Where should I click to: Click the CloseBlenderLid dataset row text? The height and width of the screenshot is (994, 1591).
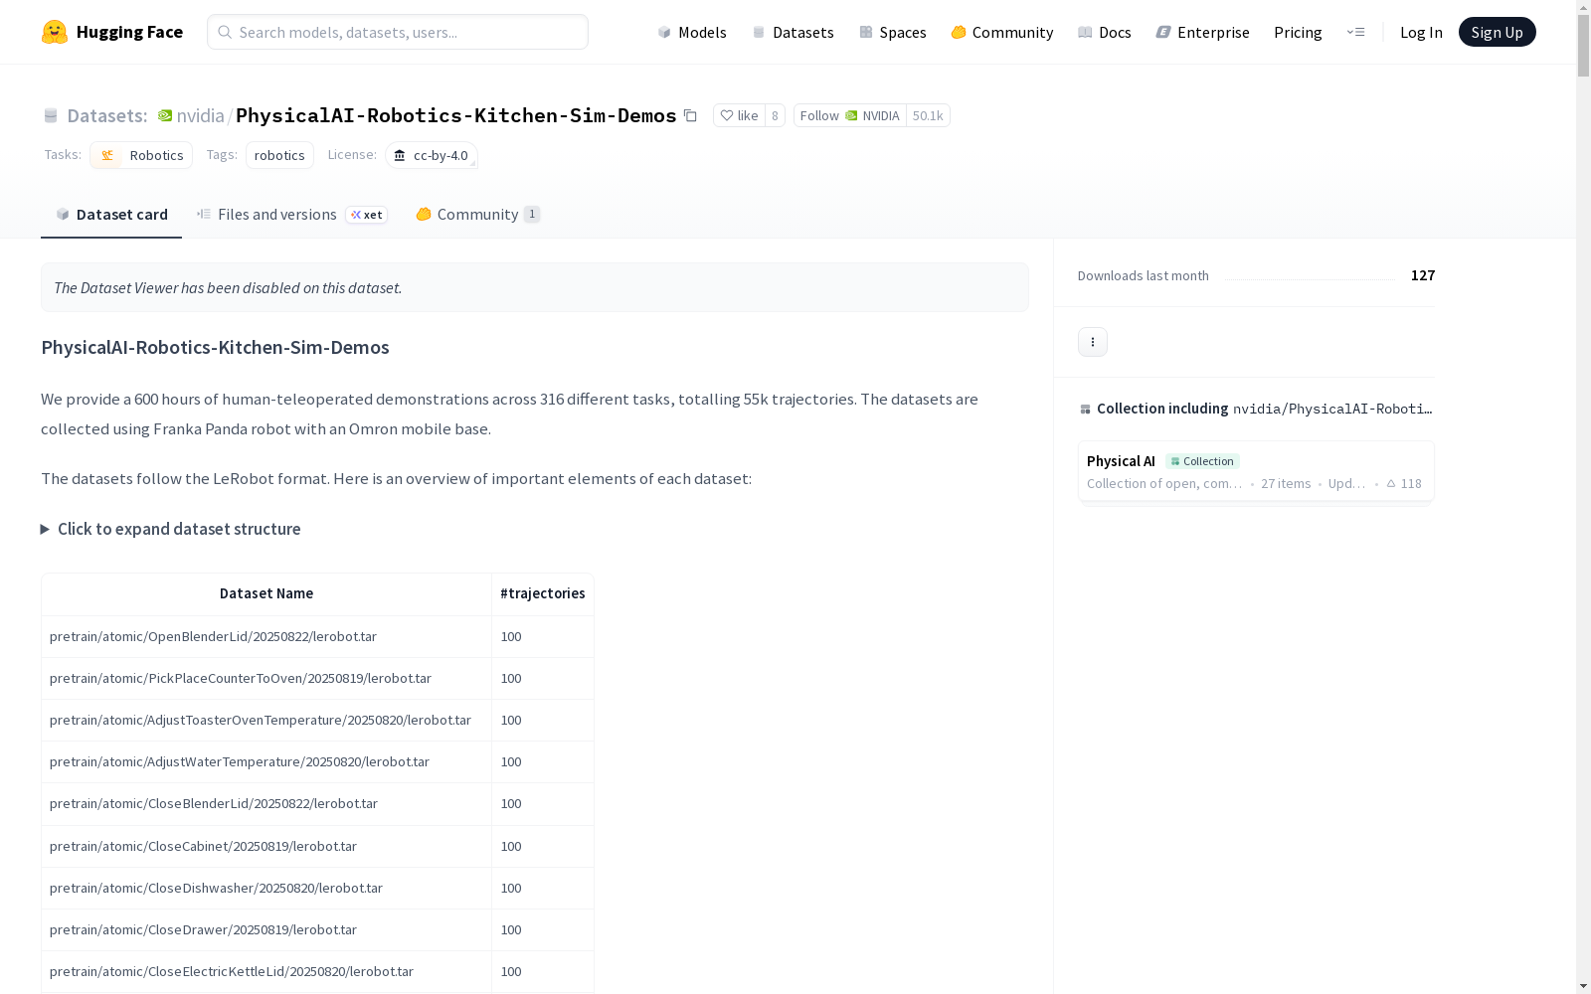(x=214, y=803)
